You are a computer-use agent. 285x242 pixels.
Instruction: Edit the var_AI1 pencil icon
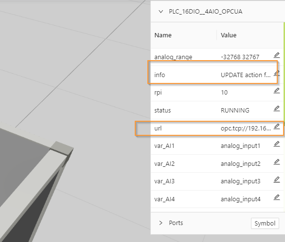point(277,144)
